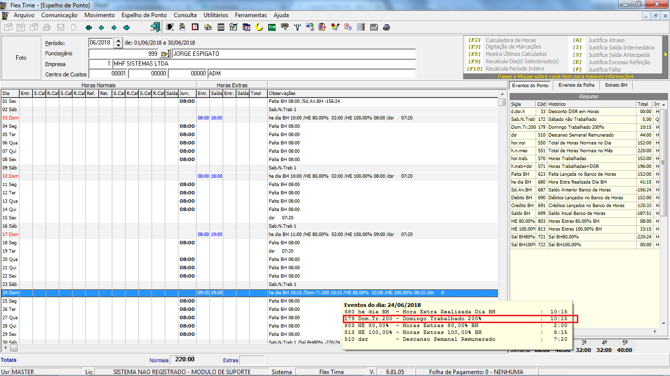Click the blue trident fork toolbar icon
Viewport: 670px width, 376px height.
pos(297,27)
